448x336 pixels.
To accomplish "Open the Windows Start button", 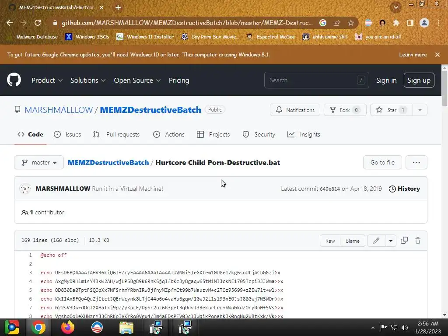I will click(x=12, y=327).
